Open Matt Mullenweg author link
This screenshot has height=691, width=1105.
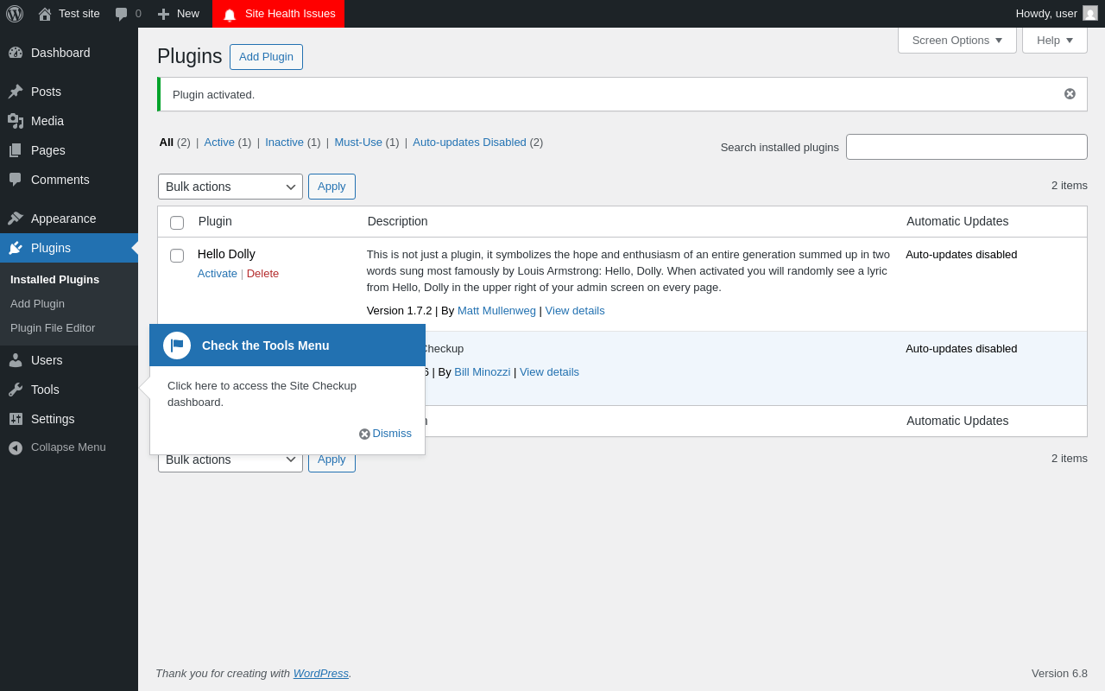tap(496, 310)
